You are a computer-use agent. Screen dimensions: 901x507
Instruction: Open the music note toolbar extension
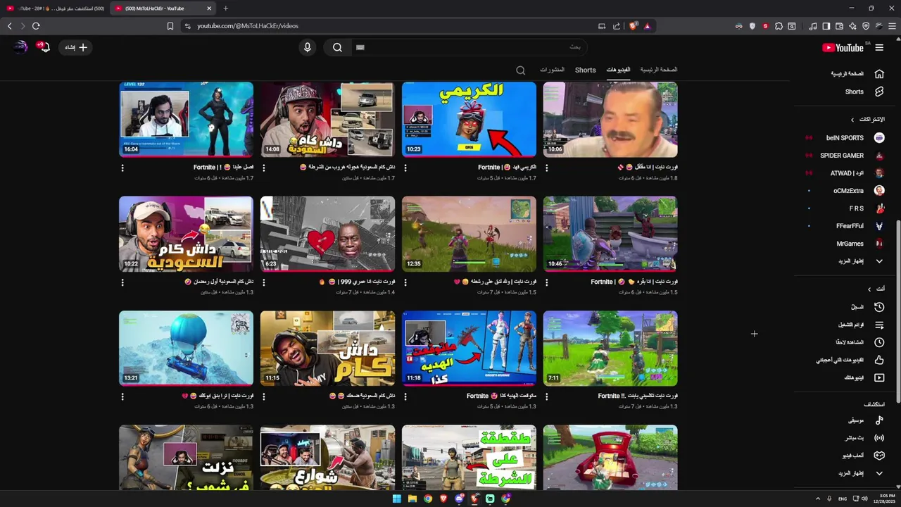pos(813,26)
